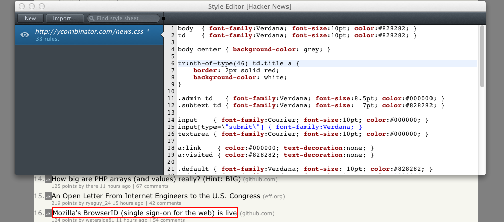Upvote story 14 arrow icon
The image size is (504, 222).
click(48, 179)
